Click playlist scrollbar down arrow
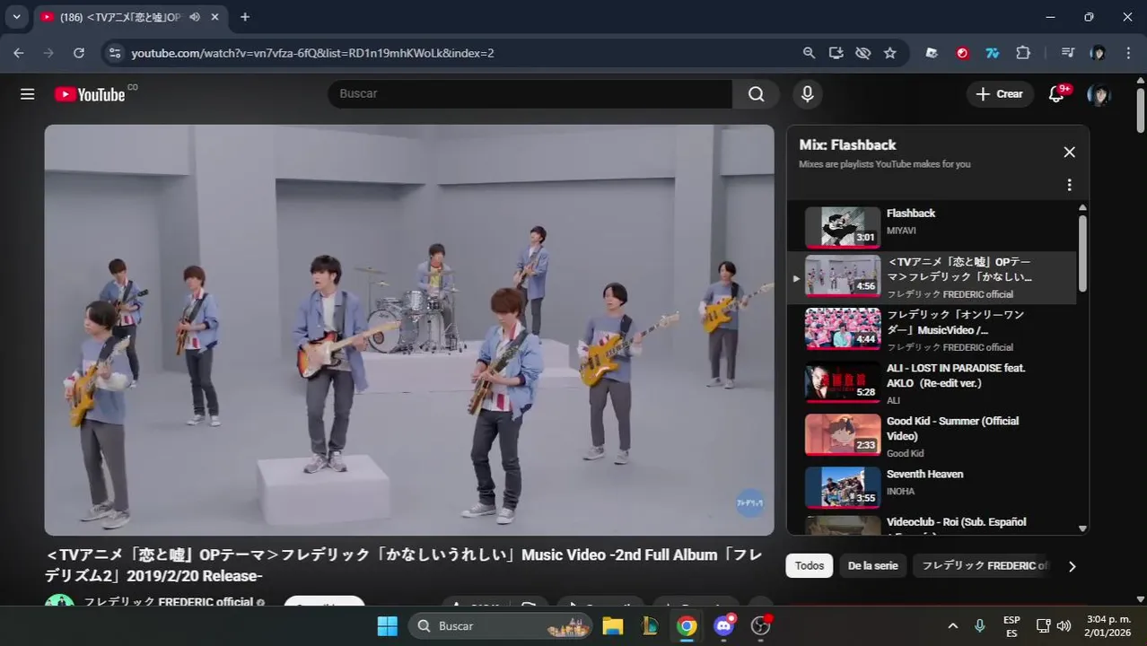This screenshot has height=646, width=1147. pyautogui.click(x=1082, y=529)
